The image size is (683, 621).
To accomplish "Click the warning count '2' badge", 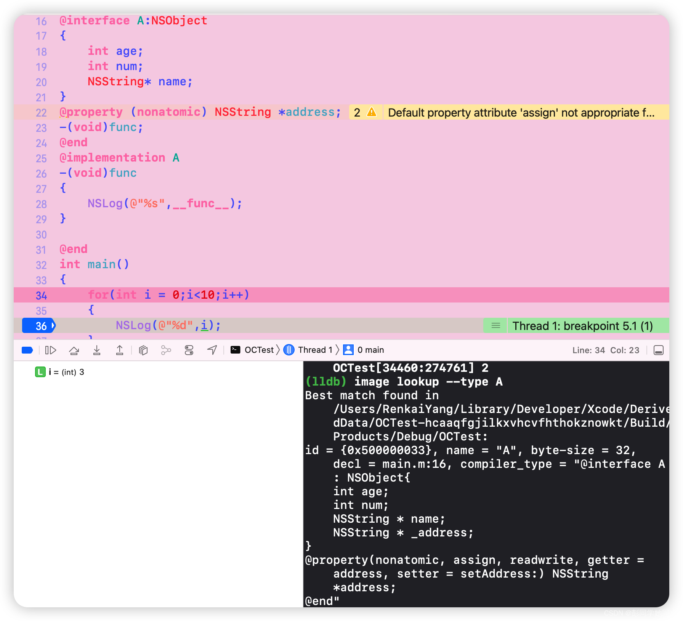I will coord(357,112).
